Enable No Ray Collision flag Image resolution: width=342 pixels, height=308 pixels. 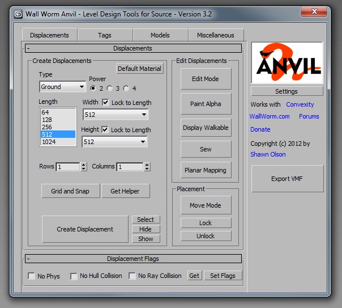[132, 276]
